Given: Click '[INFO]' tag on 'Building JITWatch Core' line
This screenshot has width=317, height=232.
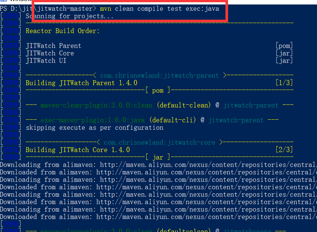Looking at the screenshot, I should [x=11, y=150].
